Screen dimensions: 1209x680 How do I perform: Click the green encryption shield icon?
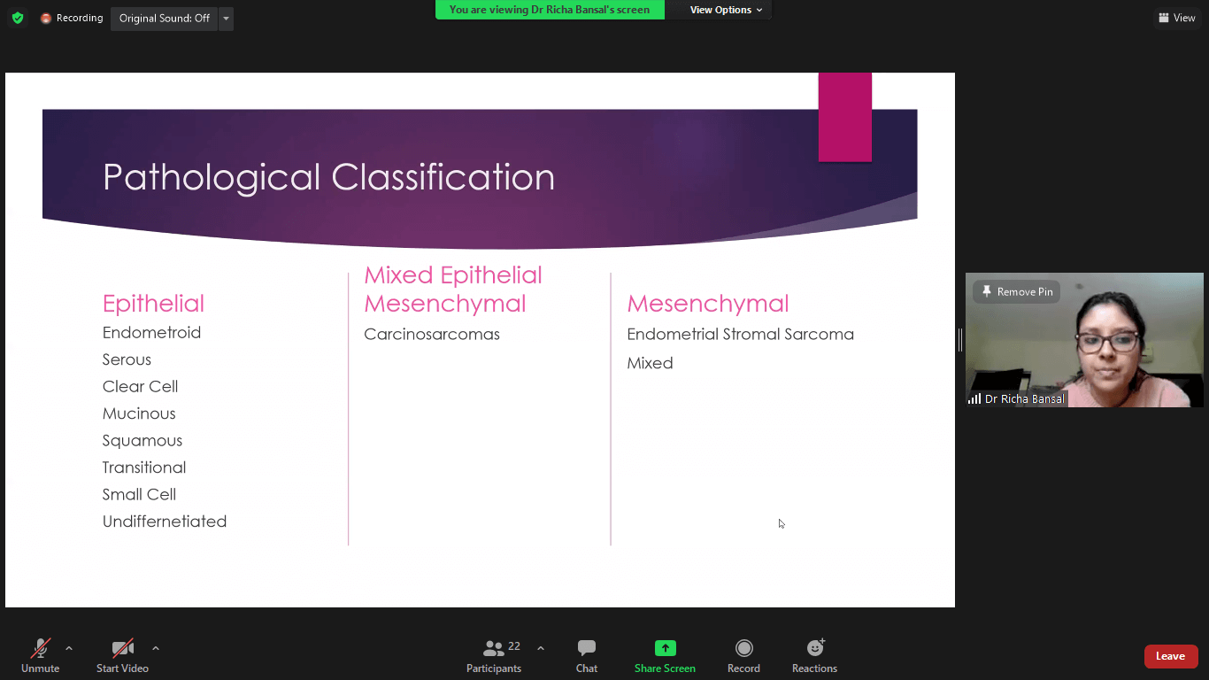coord(18,19)
